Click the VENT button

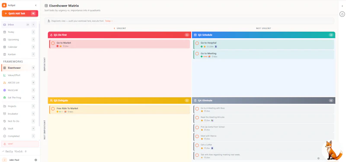[x=20, y=144]
